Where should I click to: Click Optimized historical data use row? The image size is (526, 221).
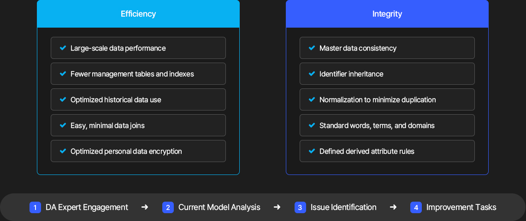(x=138, y=99)
